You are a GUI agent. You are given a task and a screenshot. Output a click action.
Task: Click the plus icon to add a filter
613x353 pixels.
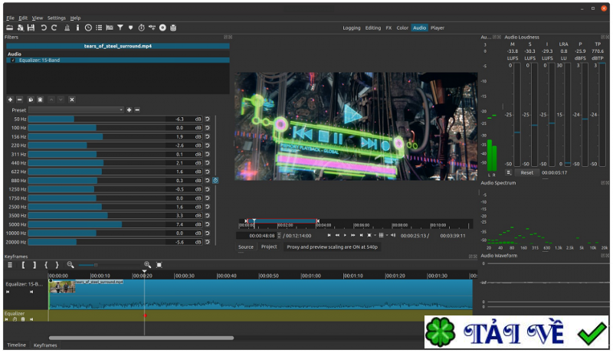pos(10,100)
